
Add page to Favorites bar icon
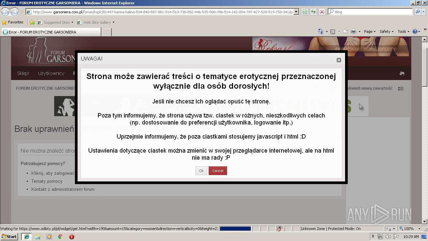point(32,22)
